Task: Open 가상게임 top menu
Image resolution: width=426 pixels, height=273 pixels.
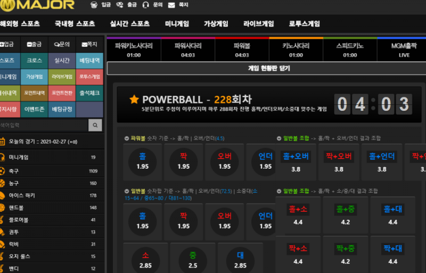Action: click(216, 24)
